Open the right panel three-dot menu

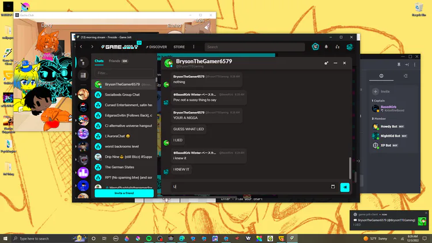[415, 64]
